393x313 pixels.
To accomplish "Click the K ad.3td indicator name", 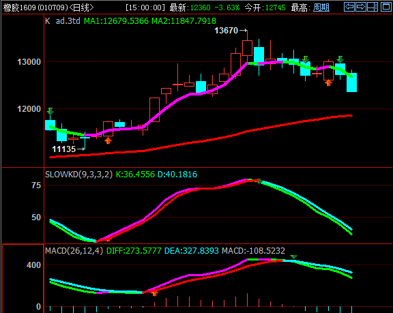I will click(x=63, y=20).
